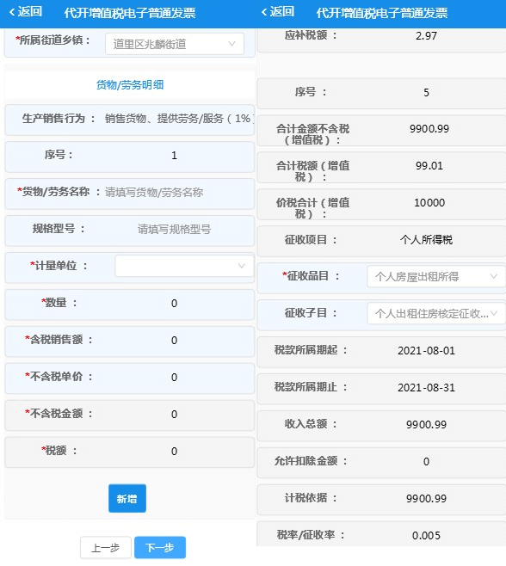Image resolution: width=506 pixels, height=566 pixels.
Task: Click the 上一步 button
Action: coord(105,548)
